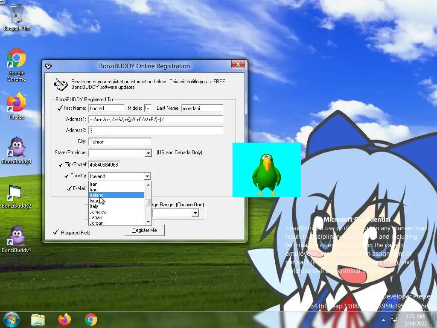Open the BonziBuddy4 desktop shortcut

tap(17, 239)
